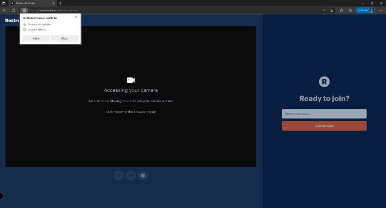Image resolution: width=386 pixels, height=208 pixels.
Task: Allow microphone and camera access
Action: click(36, 38)
